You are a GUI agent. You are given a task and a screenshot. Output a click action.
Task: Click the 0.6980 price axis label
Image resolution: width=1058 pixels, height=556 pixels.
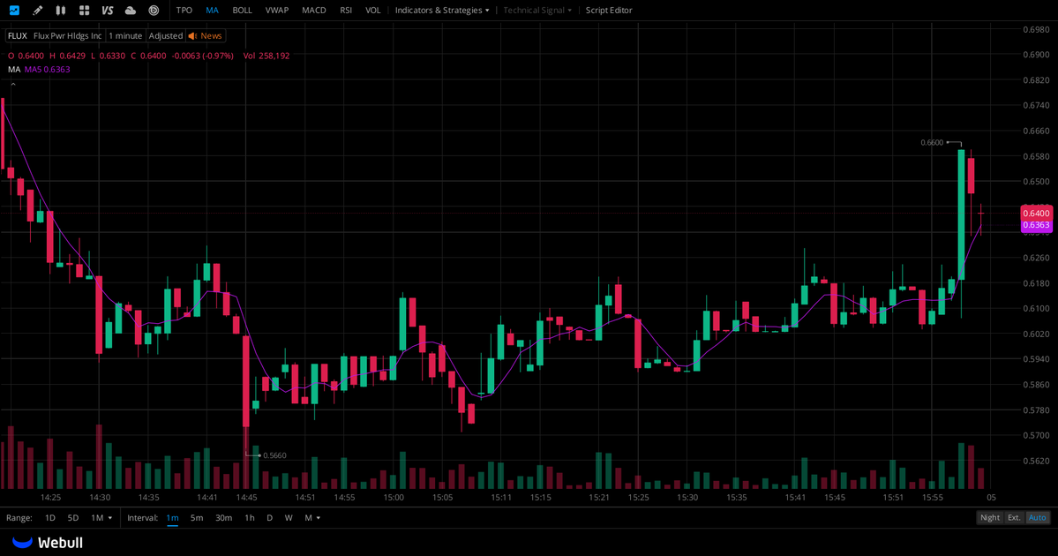1036,30
